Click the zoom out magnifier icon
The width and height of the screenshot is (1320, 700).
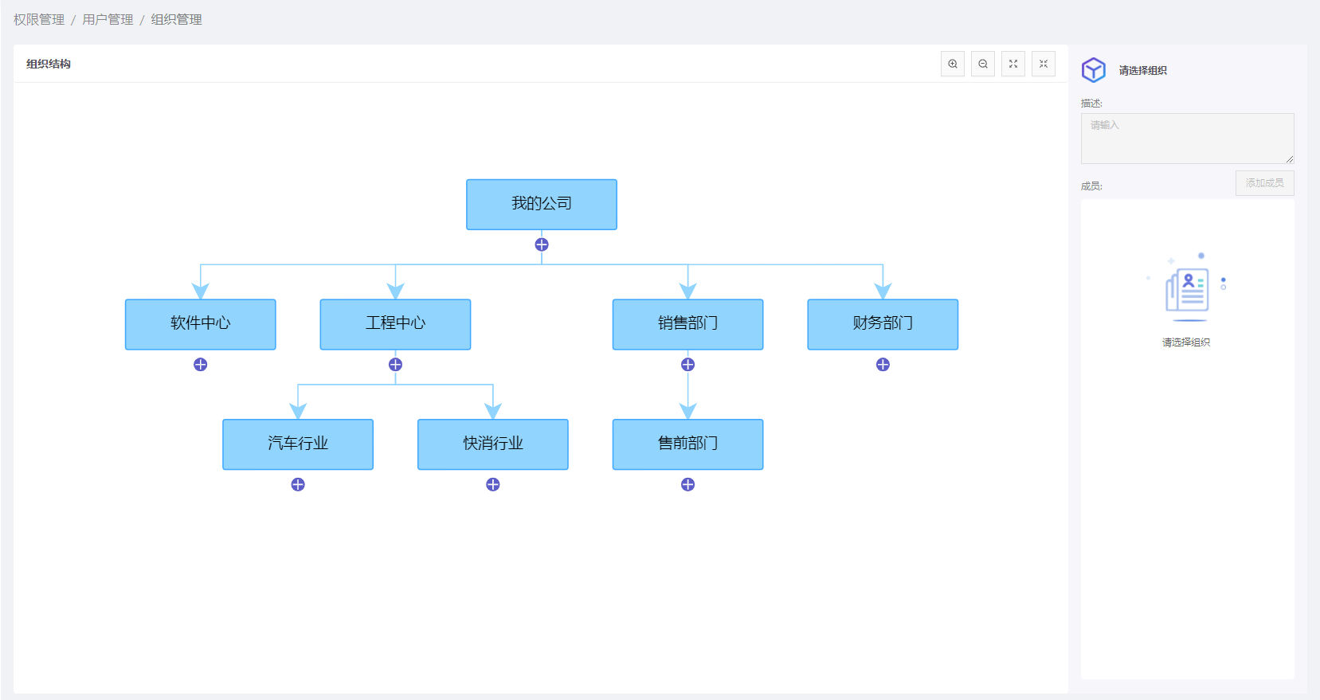coord(983,64)
